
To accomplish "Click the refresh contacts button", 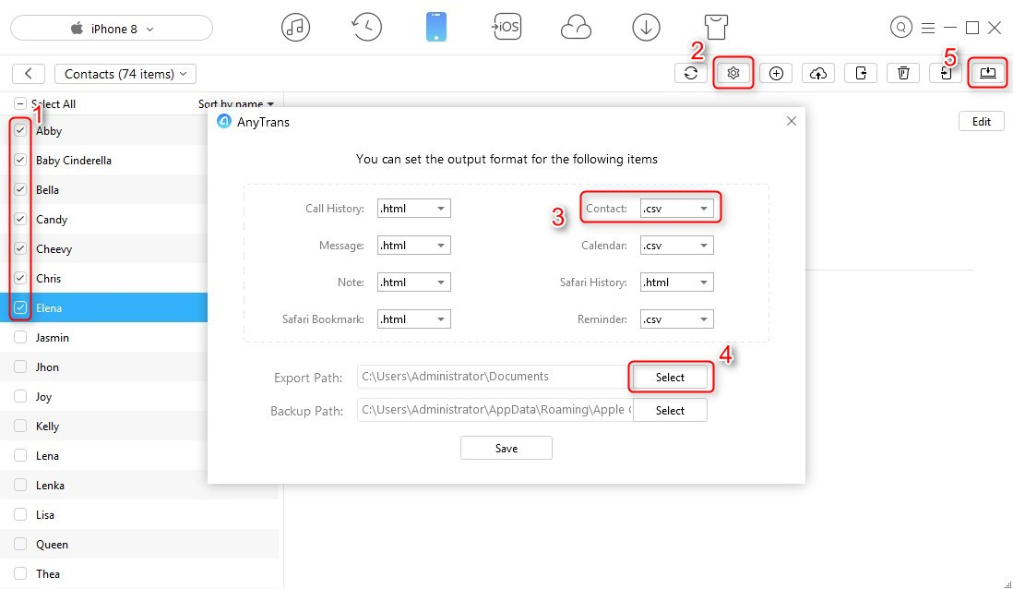I will click(691, 73).
